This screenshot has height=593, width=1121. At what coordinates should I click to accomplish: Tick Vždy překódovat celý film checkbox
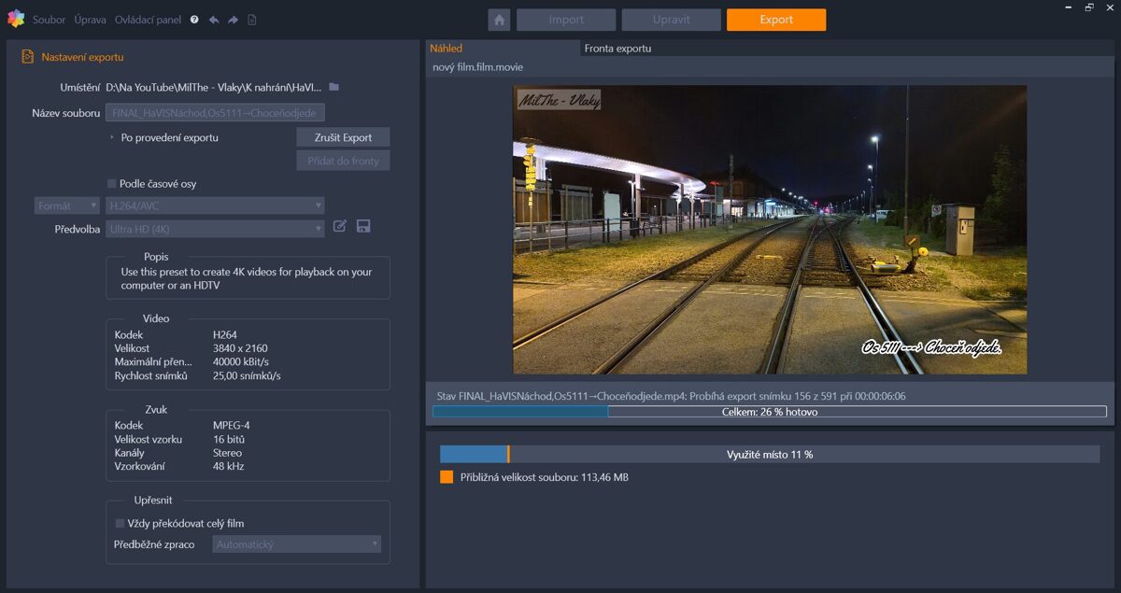pos(120,523)
